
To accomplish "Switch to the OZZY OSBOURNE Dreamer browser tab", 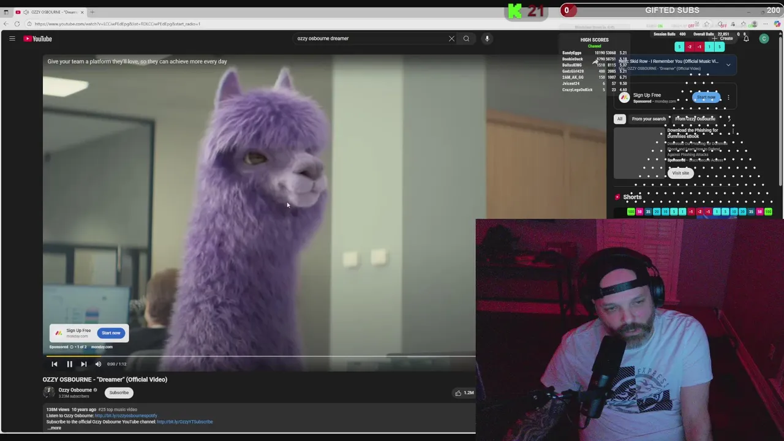I will click(50, 12).
